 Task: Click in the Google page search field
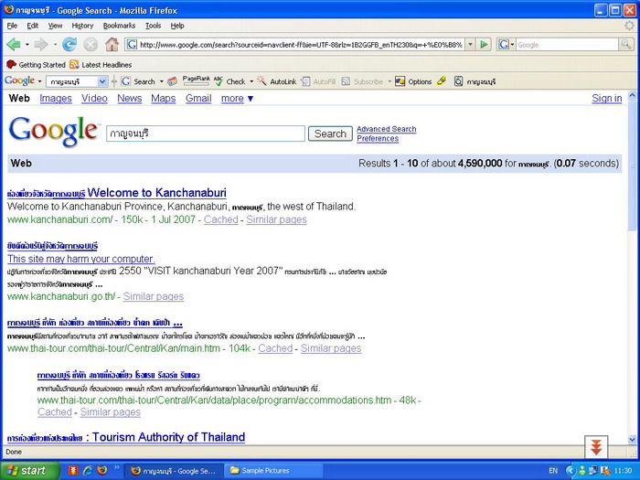[x=206, y=133]
